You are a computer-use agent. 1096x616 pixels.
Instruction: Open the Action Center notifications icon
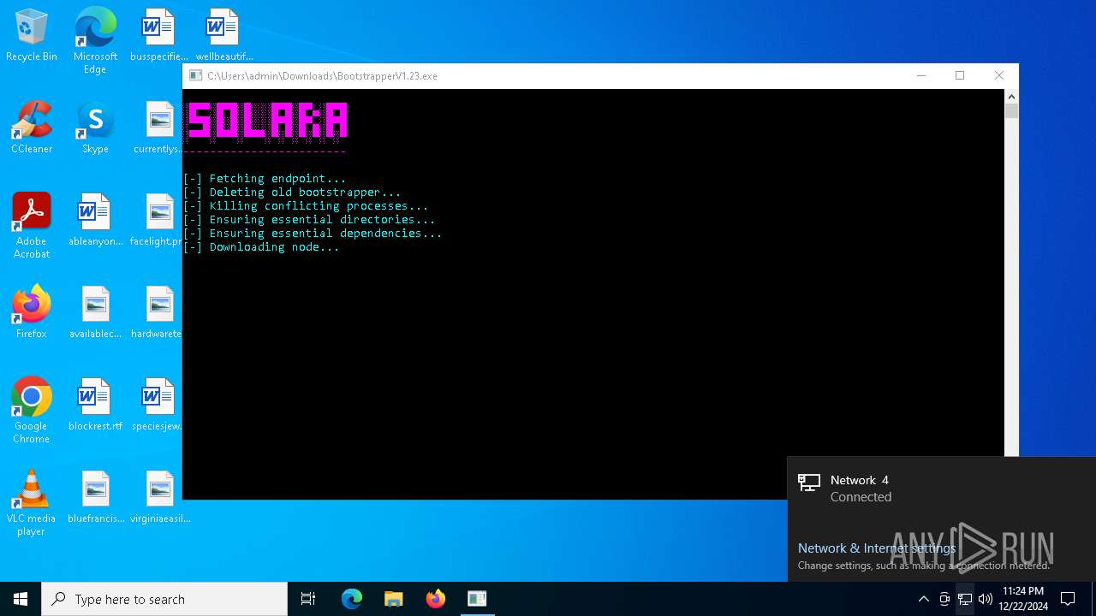(x=1068, y=599)
